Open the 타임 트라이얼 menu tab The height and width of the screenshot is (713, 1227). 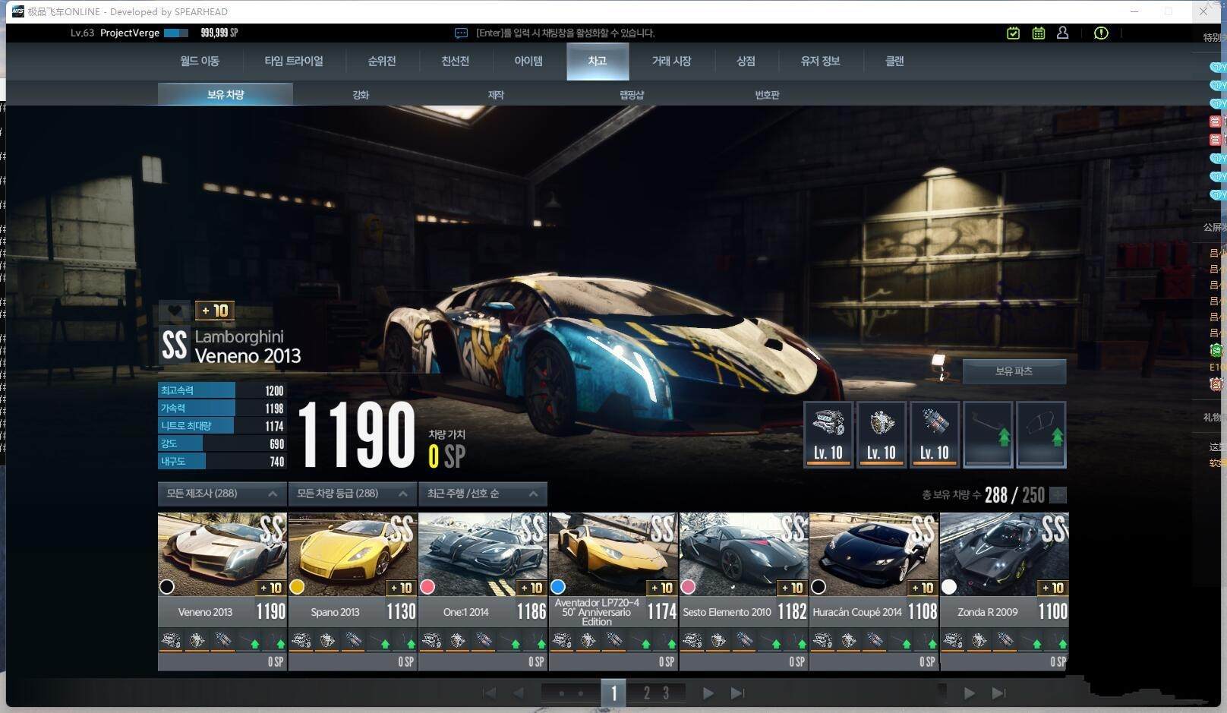[x=294, y=61]
